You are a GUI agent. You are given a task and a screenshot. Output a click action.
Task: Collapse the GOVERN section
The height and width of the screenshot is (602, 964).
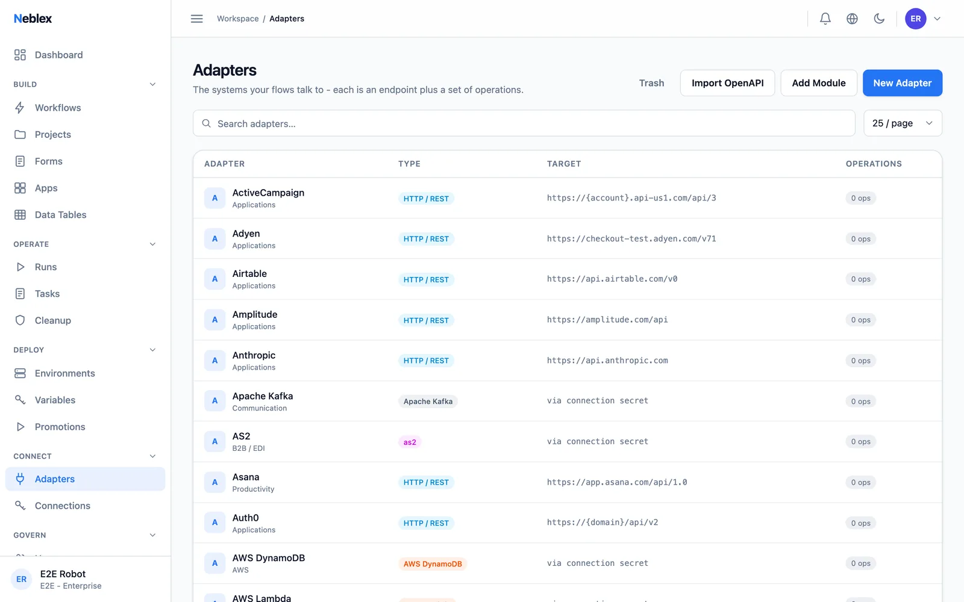[152, 535]
